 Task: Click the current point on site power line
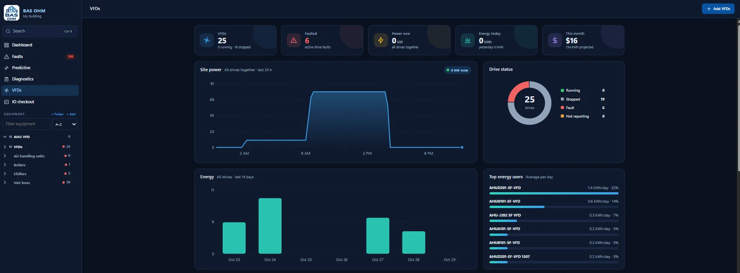coord(462,147)
